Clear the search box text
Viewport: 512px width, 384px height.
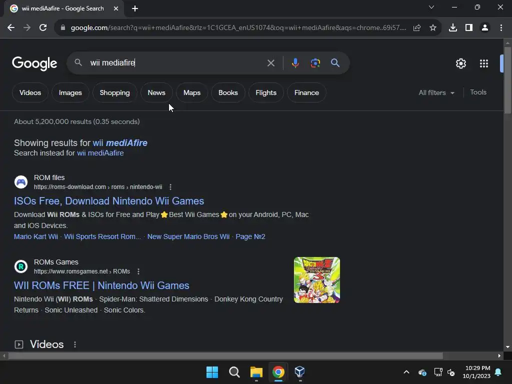coord(270,63)
